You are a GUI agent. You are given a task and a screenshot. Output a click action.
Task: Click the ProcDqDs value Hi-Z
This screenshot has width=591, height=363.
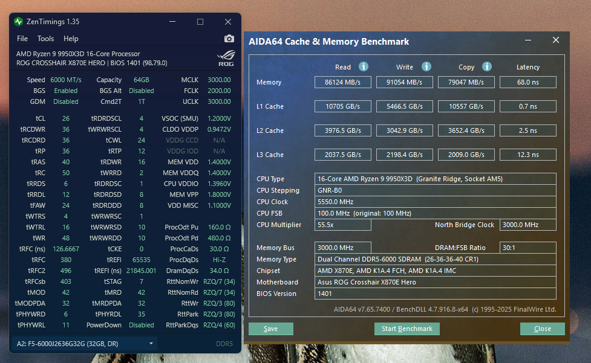coord(219,260)
